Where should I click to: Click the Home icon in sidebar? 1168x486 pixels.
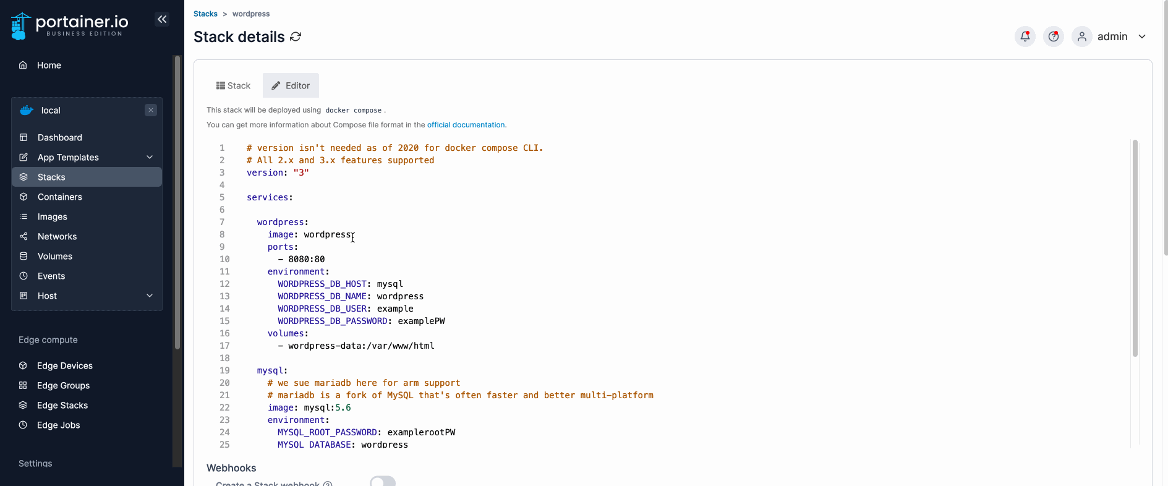[23, 65]
